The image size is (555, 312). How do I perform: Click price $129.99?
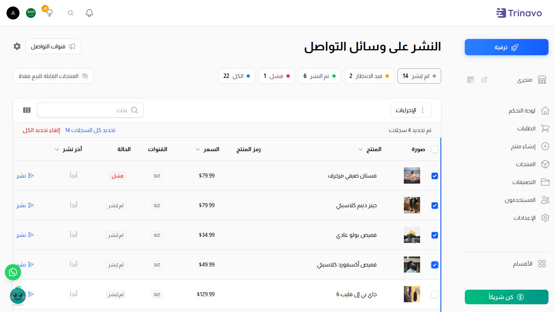tap(206, 294)
